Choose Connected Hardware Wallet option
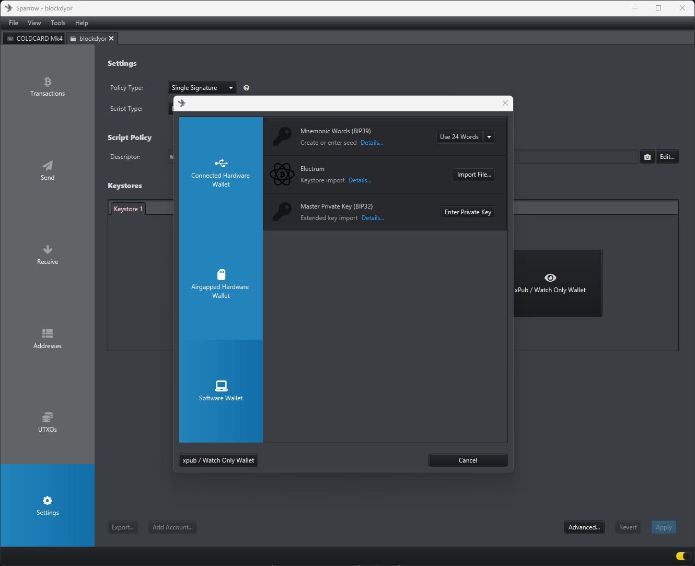This screenshot has width=695, height=566. pyautogui.click(x=221, y=172)
